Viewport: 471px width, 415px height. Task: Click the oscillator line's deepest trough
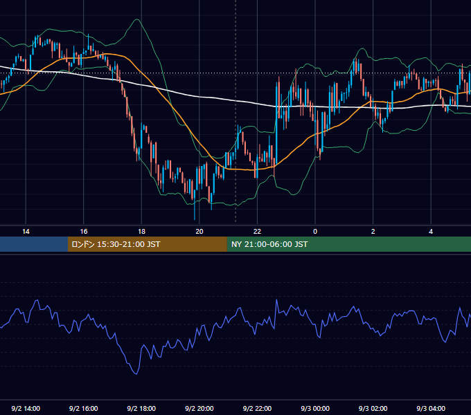[x=136, y=374]
